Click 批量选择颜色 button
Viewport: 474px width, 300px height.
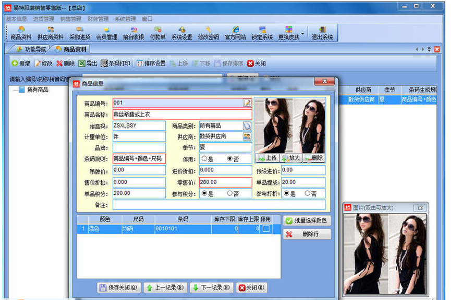click(307, 220)
